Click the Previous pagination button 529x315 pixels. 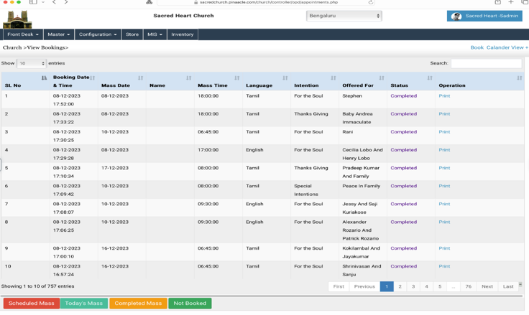364,287
